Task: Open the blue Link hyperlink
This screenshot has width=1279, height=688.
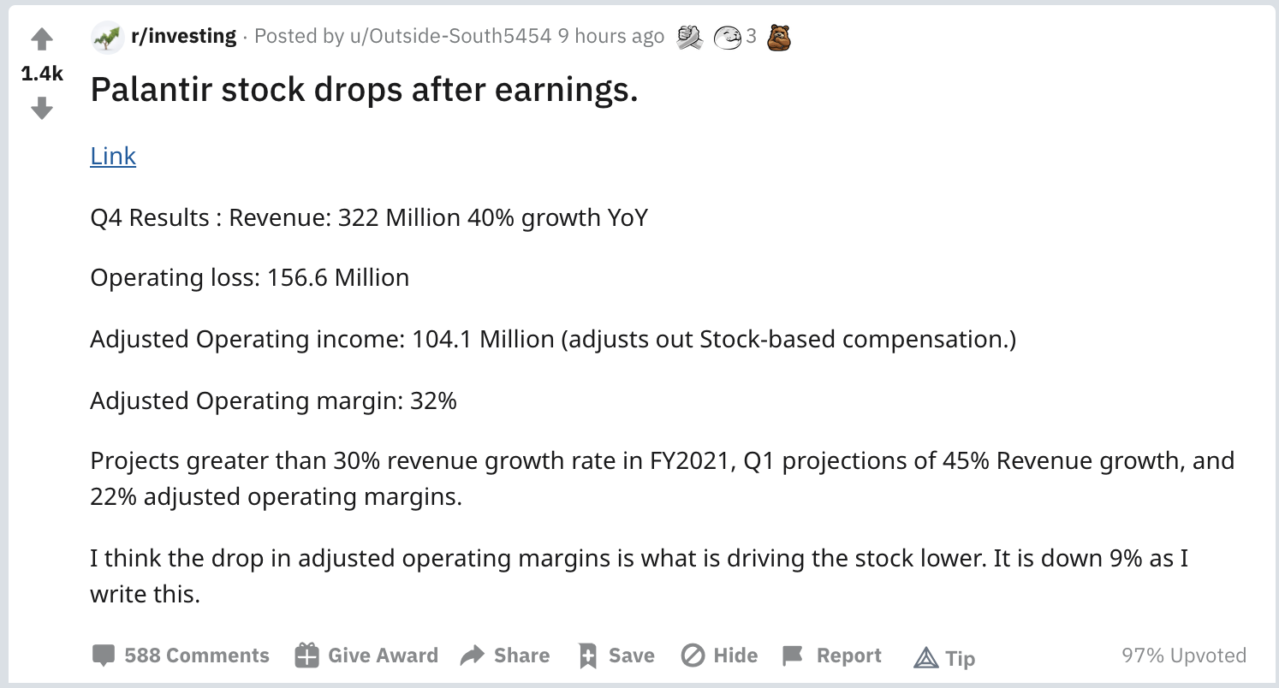Action: click(113, 156)
